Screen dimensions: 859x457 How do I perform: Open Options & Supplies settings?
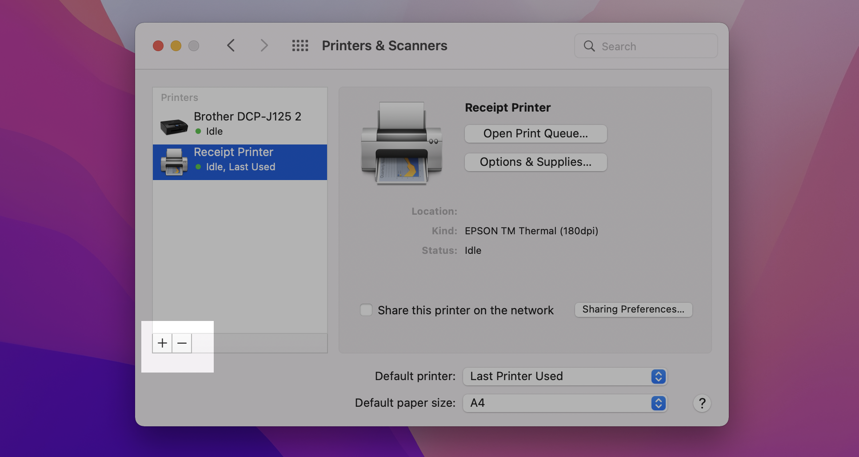pyautogui.click(x=535, y=162)
